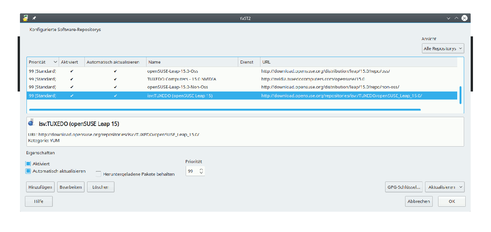The width and height of the screenshot is (491, 232).
Task: Click priority cell of TUXEDO Computers NVIDIA row
Action: coord(42,79)
